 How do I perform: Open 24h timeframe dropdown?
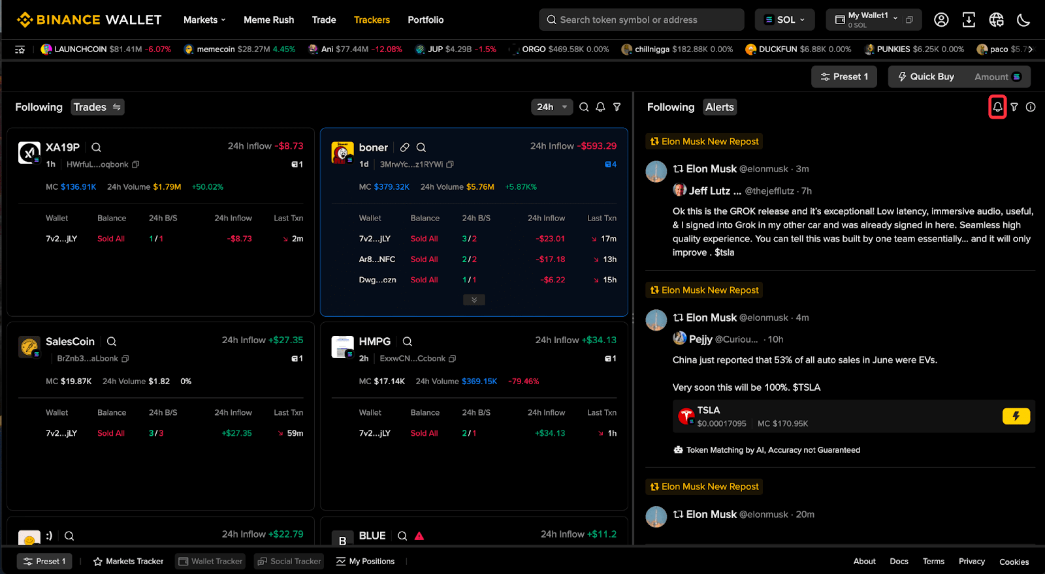point(552,107)
